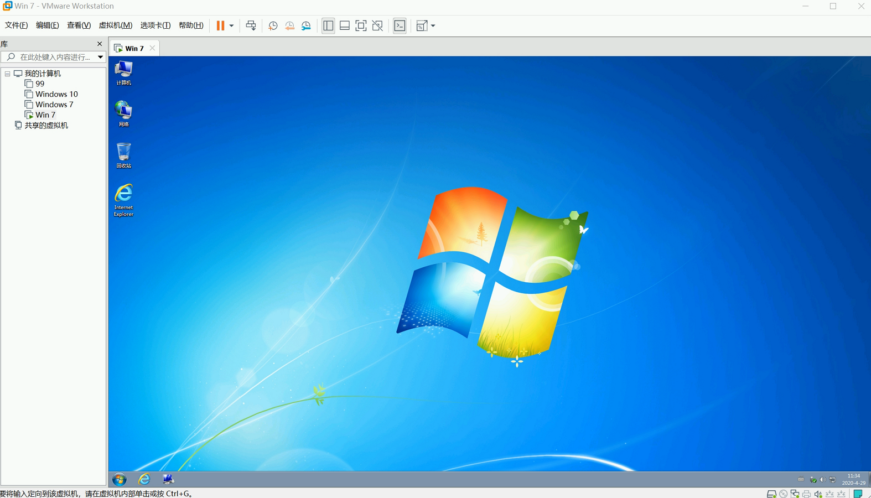Click the hard disk device status icon
This screenshot has height=498, width=871.
point(771,494)
